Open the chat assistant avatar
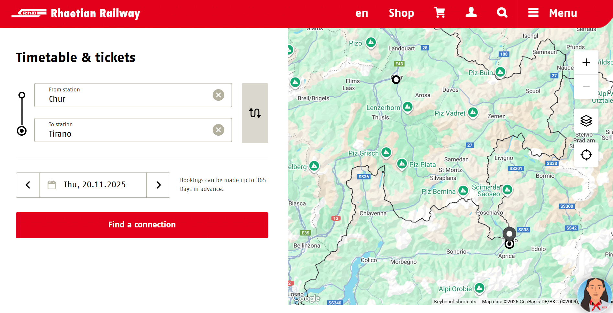Image resolution: width=613 pixels, height=313 pixels. pyautogui.click(x=595, y=295)
